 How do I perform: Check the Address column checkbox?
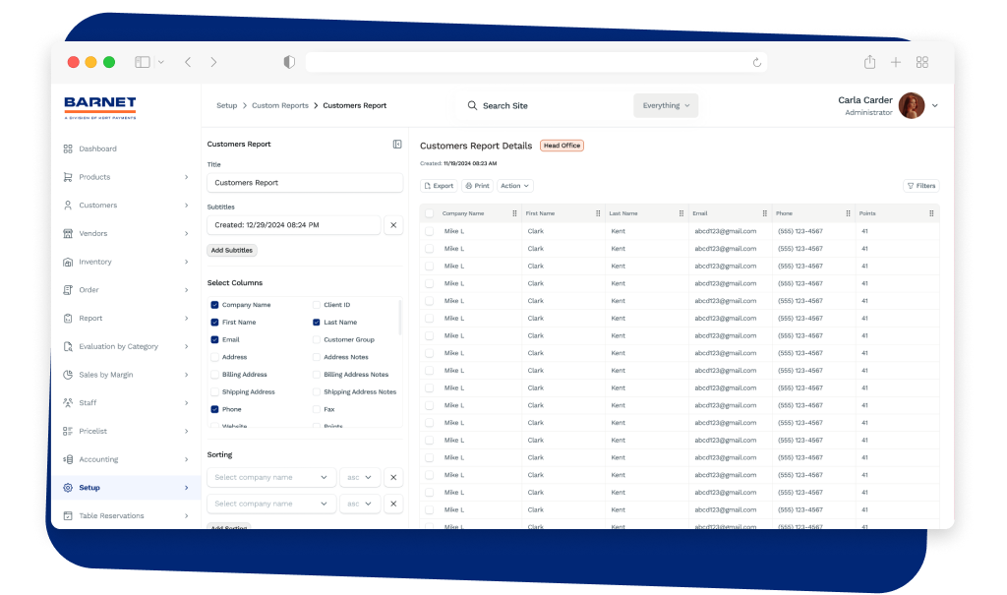point(214,357)
